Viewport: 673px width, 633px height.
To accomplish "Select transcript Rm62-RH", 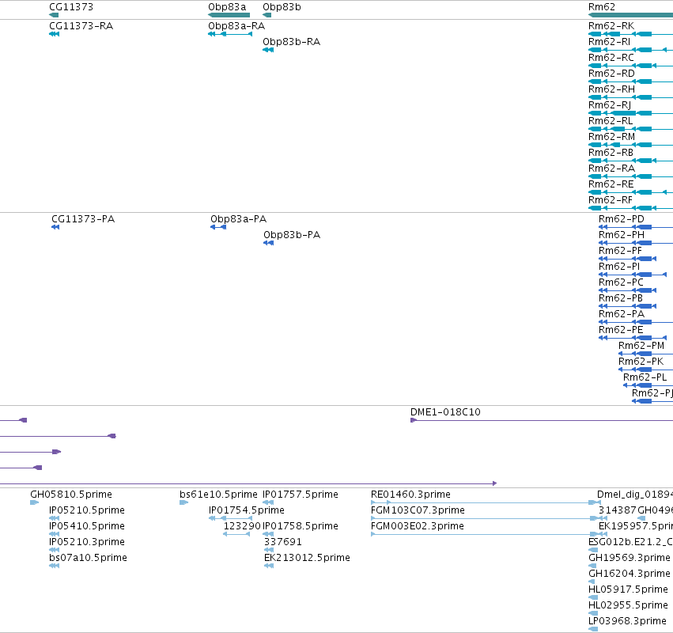I will pyautogui.click(x=611, y=89).
